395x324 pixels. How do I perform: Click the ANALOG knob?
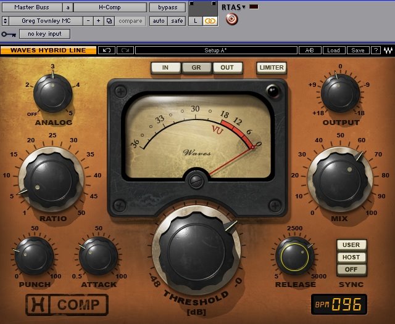click(x=53, y=94)
